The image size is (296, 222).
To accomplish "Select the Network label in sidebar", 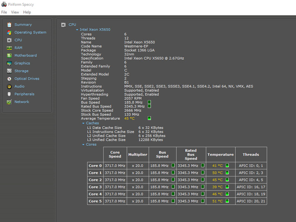I will click(x=22, y=102).
